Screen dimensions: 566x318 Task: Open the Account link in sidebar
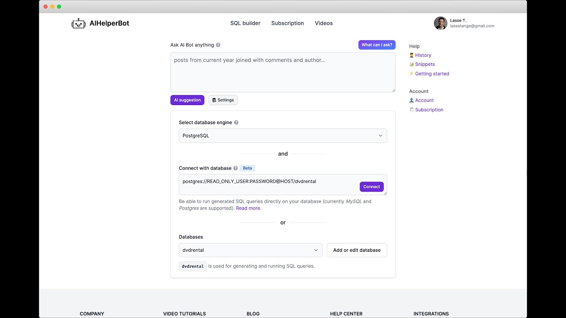424,100
